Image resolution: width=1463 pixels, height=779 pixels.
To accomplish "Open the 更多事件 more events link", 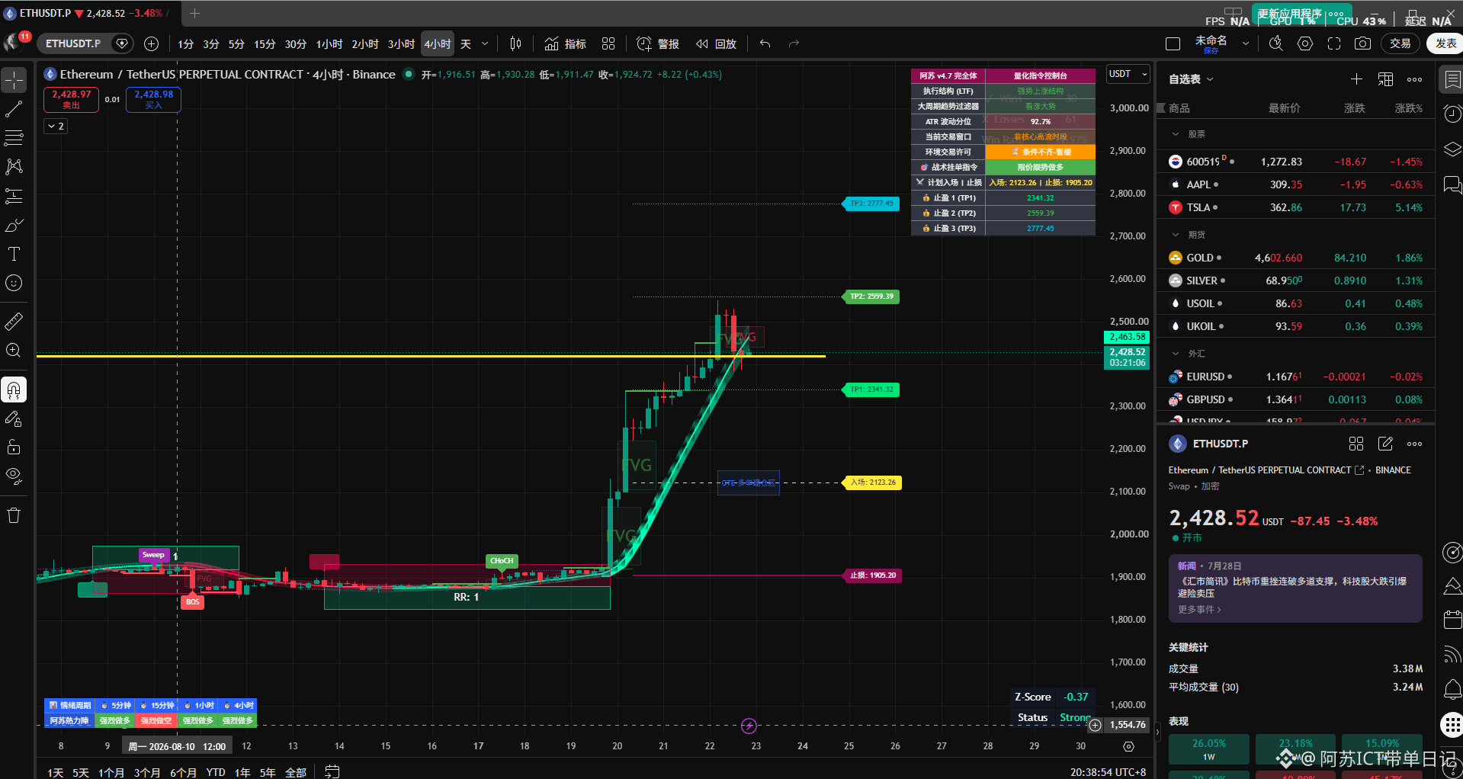I will (1199, 610).
